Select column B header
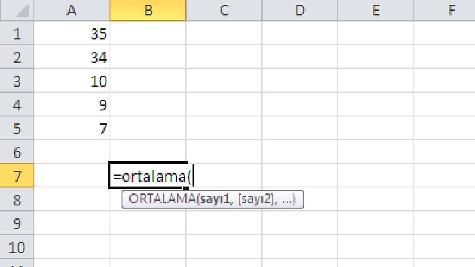The image size is (475, 267). (148, 10)
